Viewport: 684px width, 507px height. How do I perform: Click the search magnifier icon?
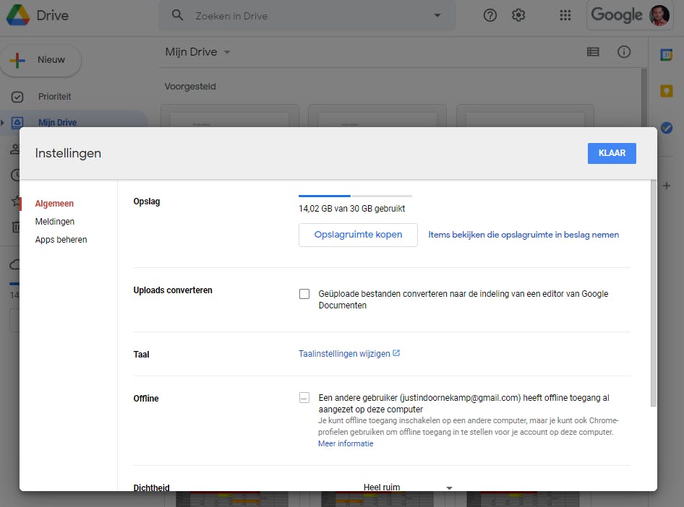click(177, 15)
